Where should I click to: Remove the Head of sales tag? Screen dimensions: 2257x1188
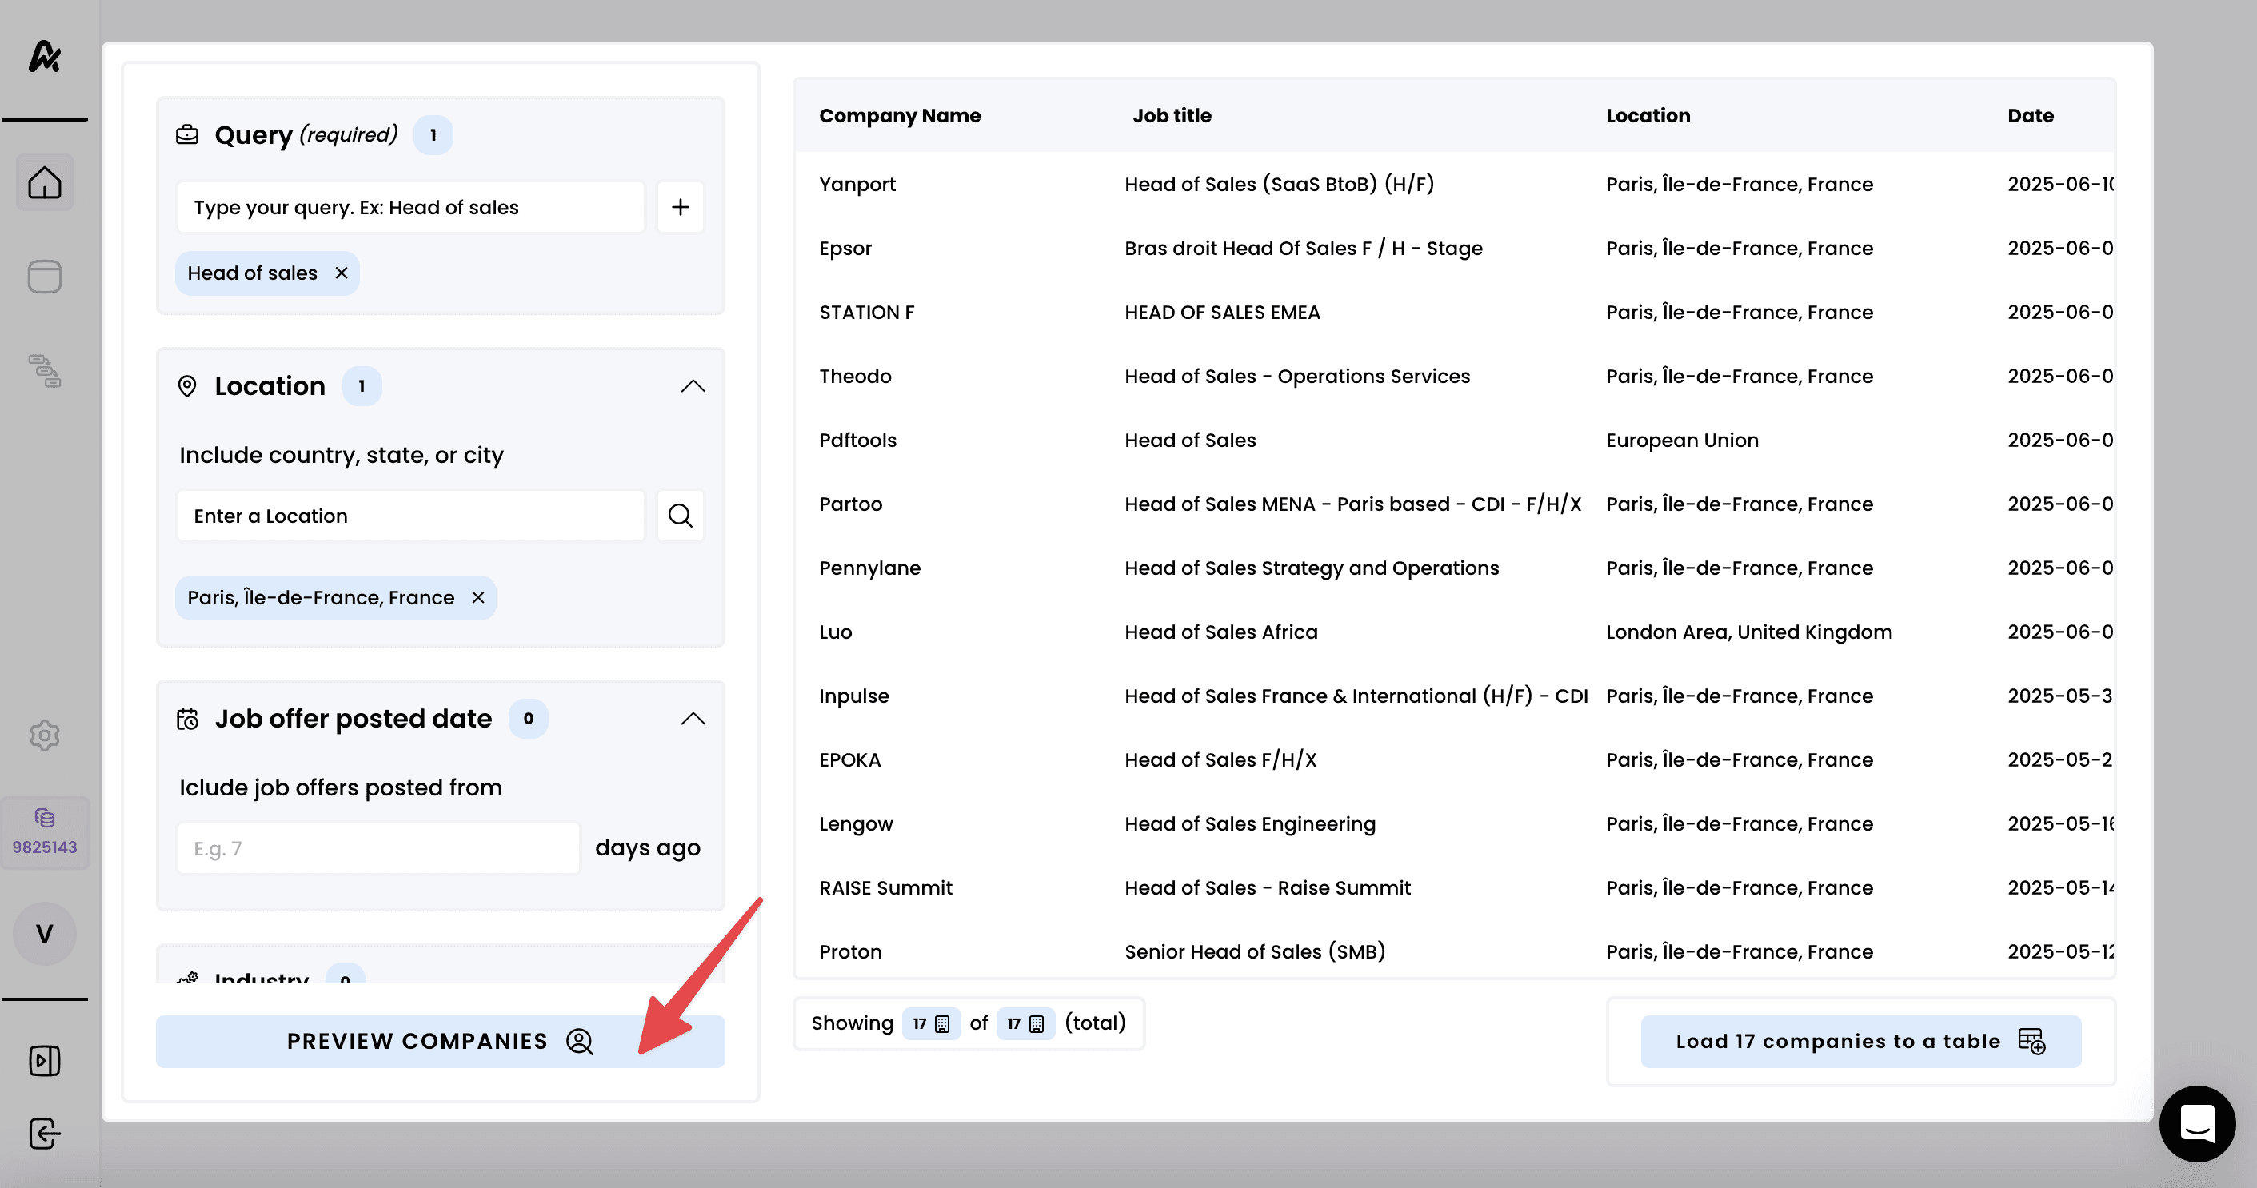click(x=342, y=273)
